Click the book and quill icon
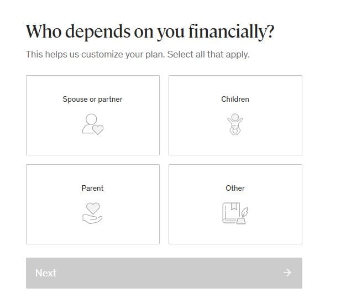This screenshot has width=346, height=293. [x=234, y=213]
